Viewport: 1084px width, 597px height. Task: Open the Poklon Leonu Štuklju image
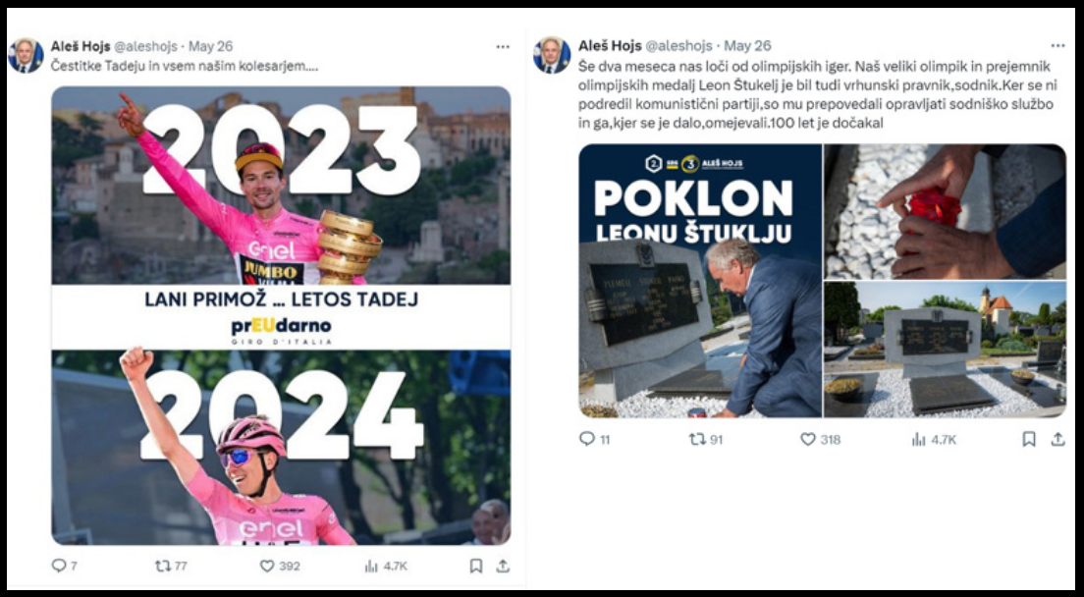[x=699, y=281]
